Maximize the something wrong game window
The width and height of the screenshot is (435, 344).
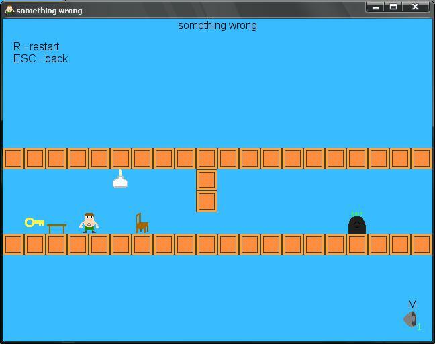[394, 7]
